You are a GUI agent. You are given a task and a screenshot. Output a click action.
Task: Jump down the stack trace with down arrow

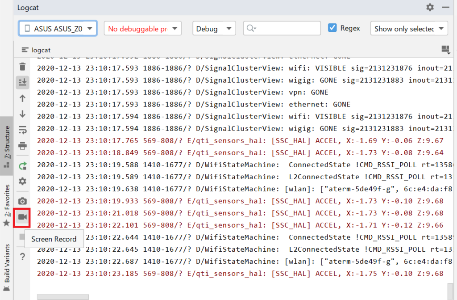tap(22, 114)
